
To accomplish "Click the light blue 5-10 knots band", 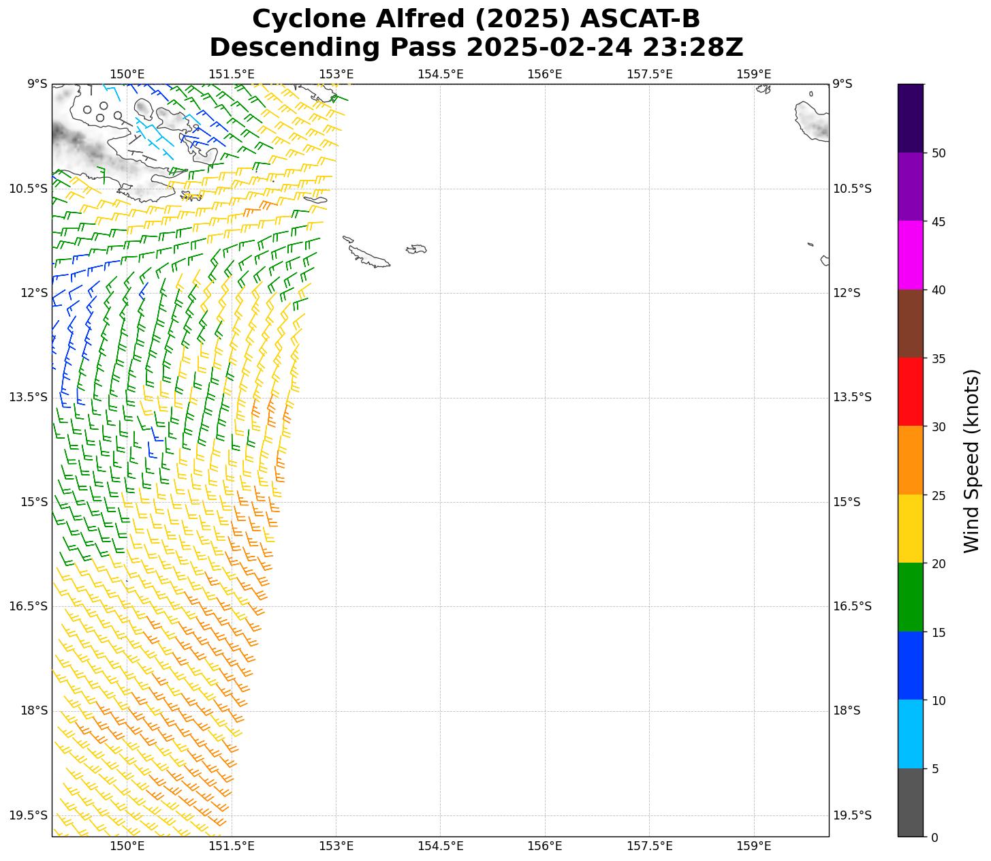I will pyautogui.click(x=910, y=734).
